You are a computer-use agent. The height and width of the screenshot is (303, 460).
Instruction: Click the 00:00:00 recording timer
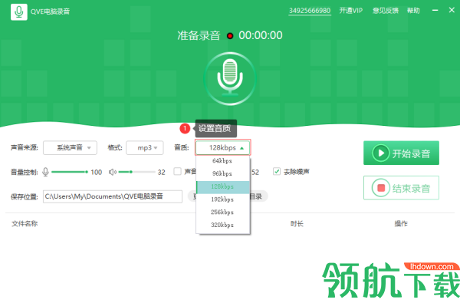(x=261, y=35)
